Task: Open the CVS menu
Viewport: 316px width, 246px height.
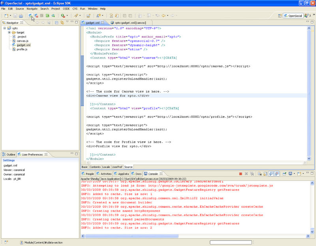Action: [75, 9]
